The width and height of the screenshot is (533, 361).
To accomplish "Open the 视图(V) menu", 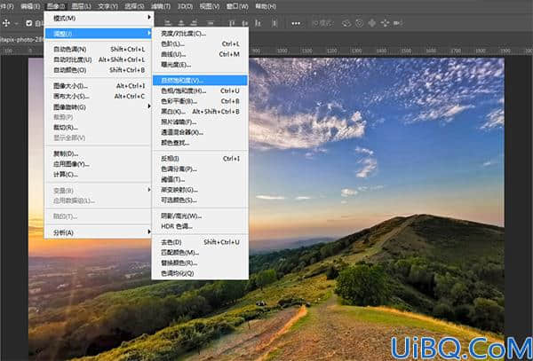I will pyautogui.click(x=210, y=6).
